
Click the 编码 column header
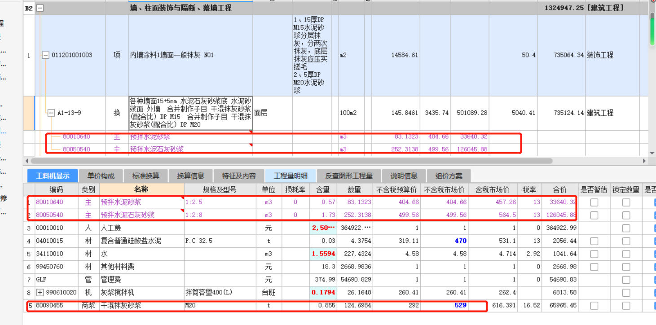click(56, 190)
